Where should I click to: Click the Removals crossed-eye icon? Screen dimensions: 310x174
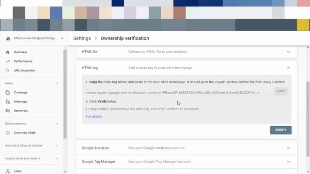pyautogui.click(x=8, y=111)
